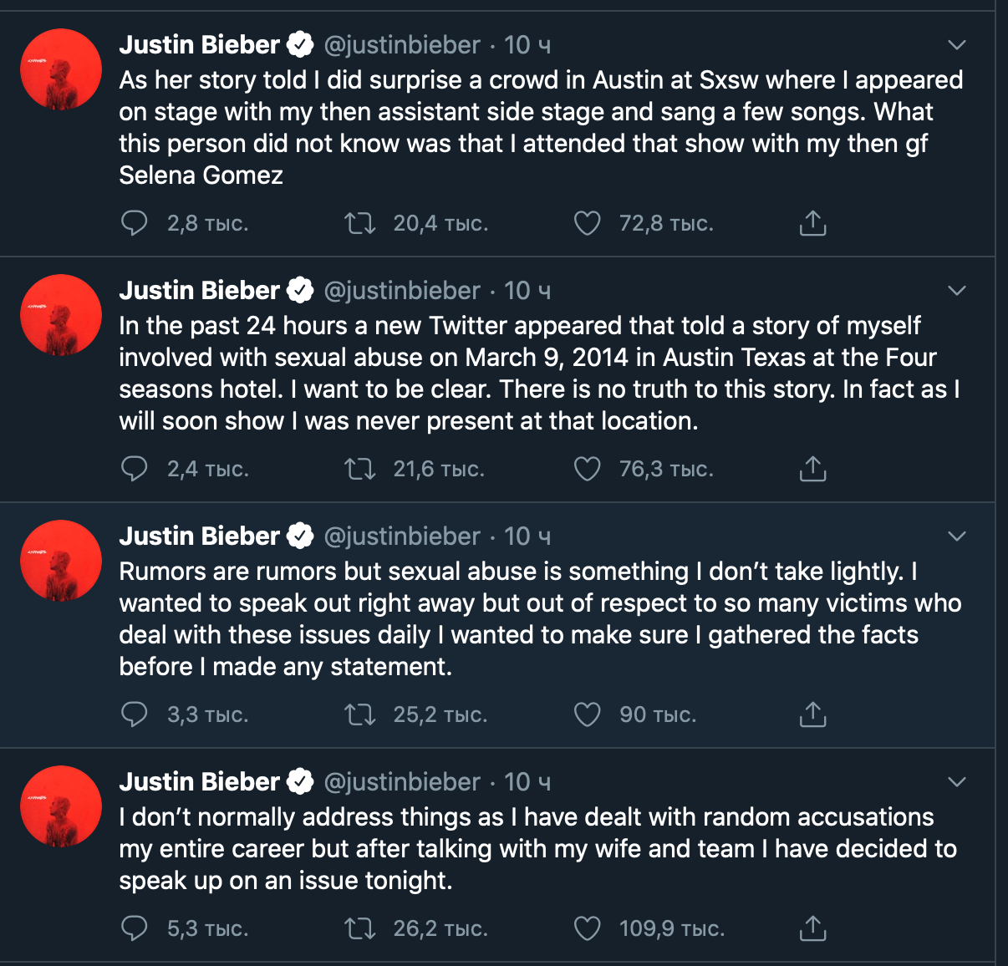Screen dimensions: 1008x966
Task: Reply to the Four Seasons hotel tweet
Action: tap(135, 469)
